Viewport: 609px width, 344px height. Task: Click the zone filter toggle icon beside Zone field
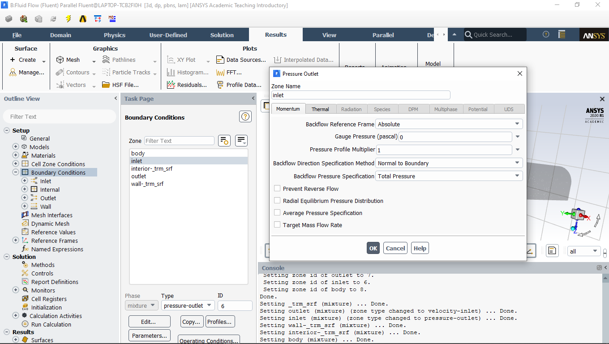click(x=224, y=141)
